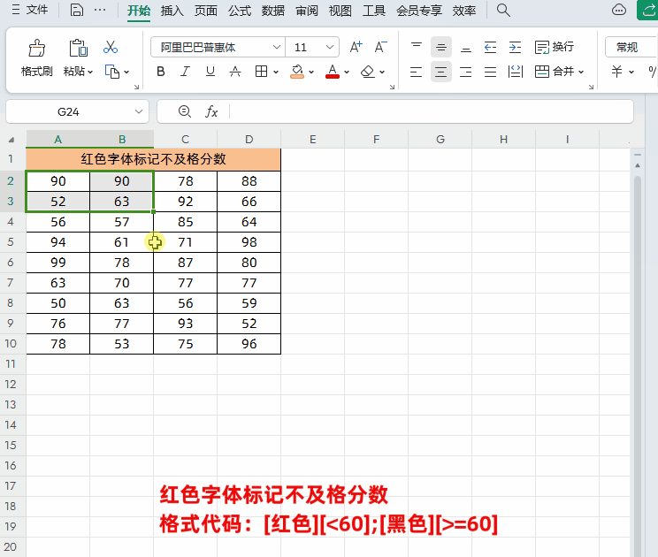Click the search magnifier icon

pyautogui.click(x=503, y=10)
